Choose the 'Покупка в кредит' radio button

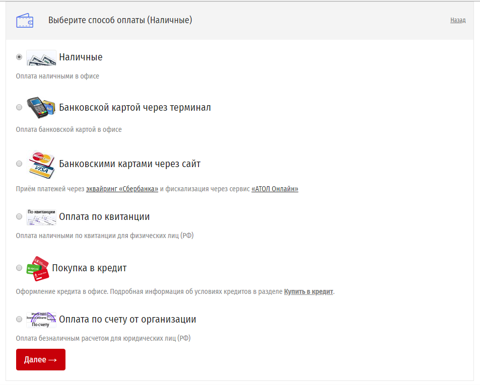coord(19,268)
